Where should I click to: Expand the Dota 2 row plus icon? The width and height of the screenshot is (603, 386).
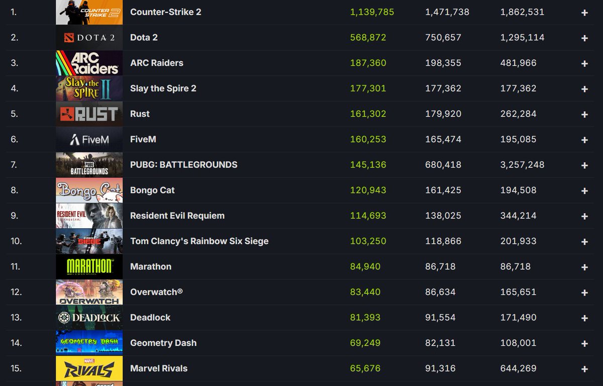[584, 38]
